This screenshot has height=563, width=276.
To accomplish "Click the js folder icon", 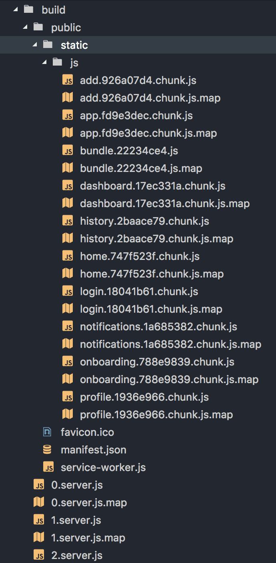I will click(58, 62).
